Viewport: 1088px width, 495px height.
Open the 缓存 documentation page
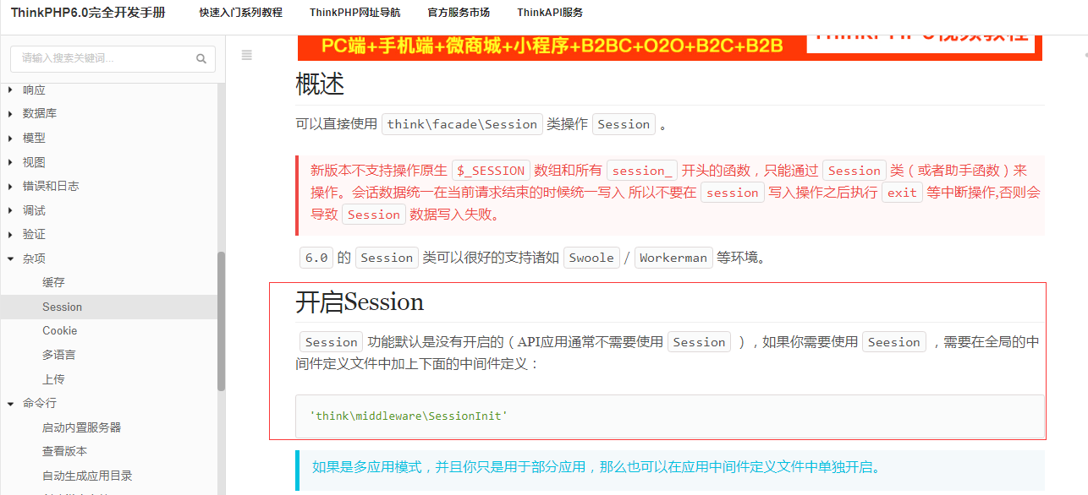pos(53,282)
